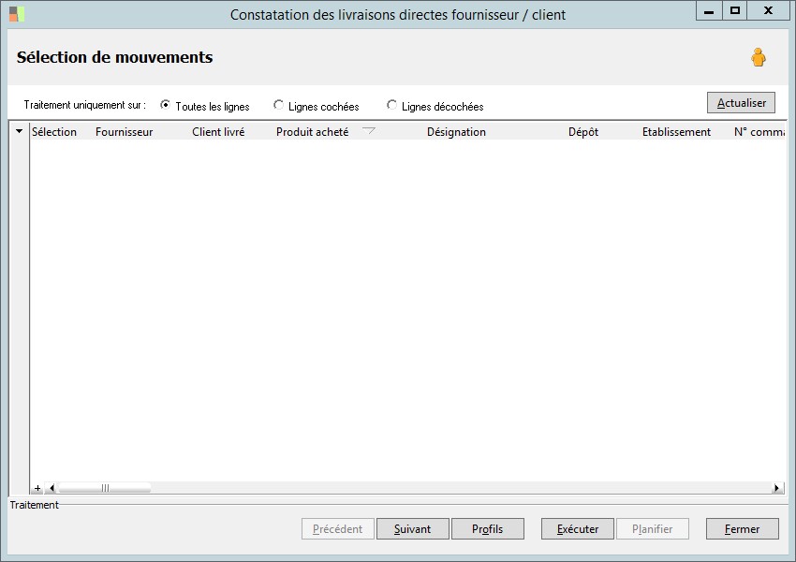Close the dialog with Fermer

click(x=743, y=529)
